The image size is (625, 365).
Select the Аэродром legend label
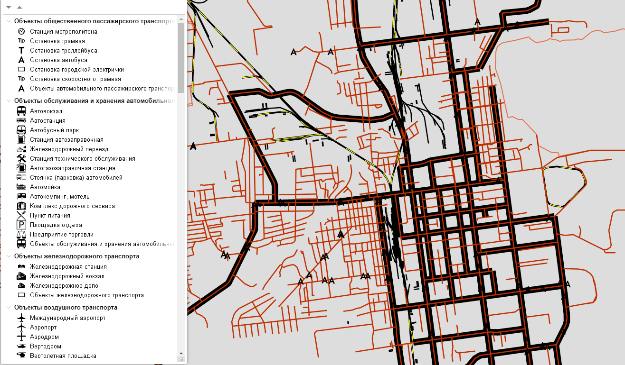click(x=45, y=337)
